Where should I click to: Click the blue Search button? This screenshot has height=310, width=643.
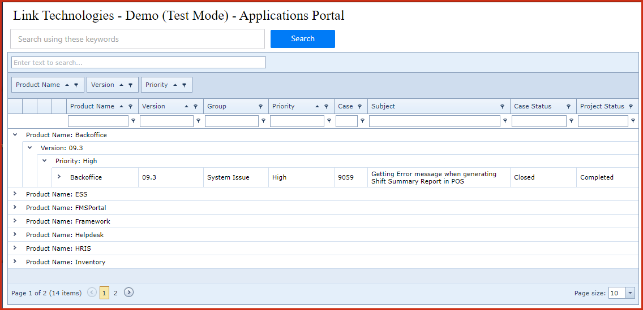click(x=303, y=39)
